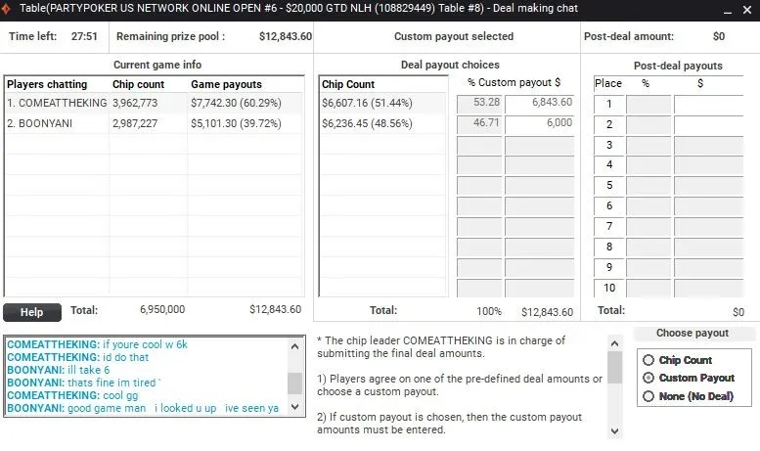Close the deal making chat window

pos(747,10)
